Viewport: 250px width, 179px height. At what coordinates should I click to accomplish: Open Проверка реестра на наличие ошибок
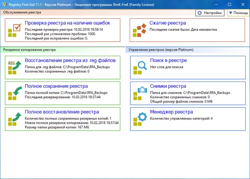[67, 23]
